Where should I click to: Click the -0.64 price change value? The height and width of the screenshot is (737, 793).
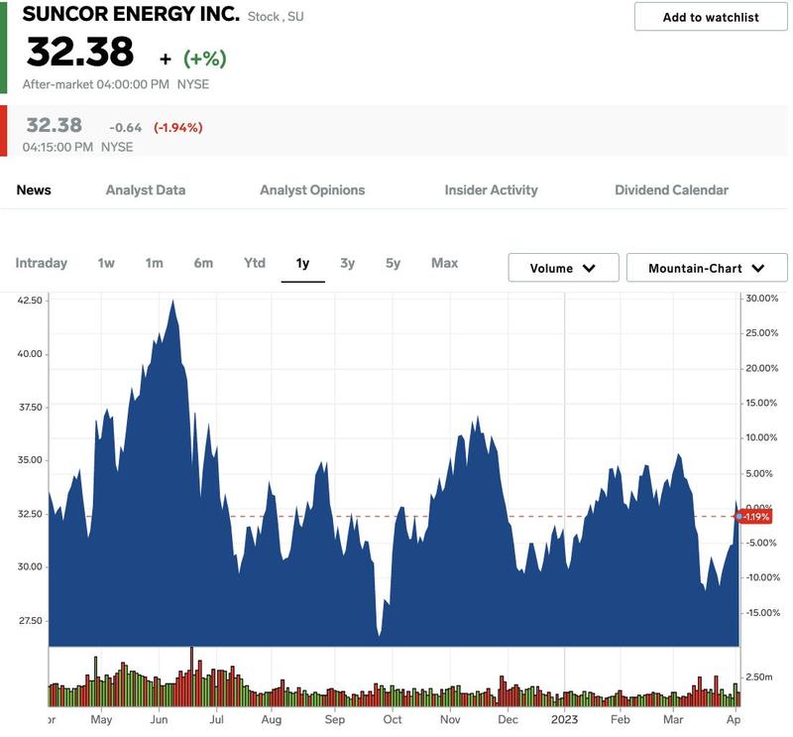click(x=126, y=128)
